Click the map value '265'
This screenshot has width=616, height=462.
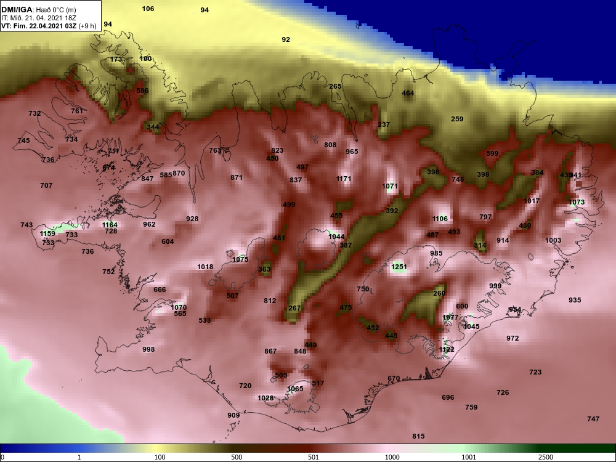335,86
